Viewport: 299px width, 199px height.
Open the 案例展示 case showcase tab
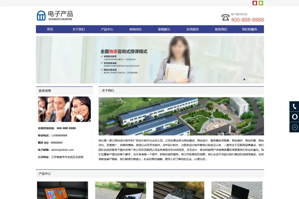164,29
